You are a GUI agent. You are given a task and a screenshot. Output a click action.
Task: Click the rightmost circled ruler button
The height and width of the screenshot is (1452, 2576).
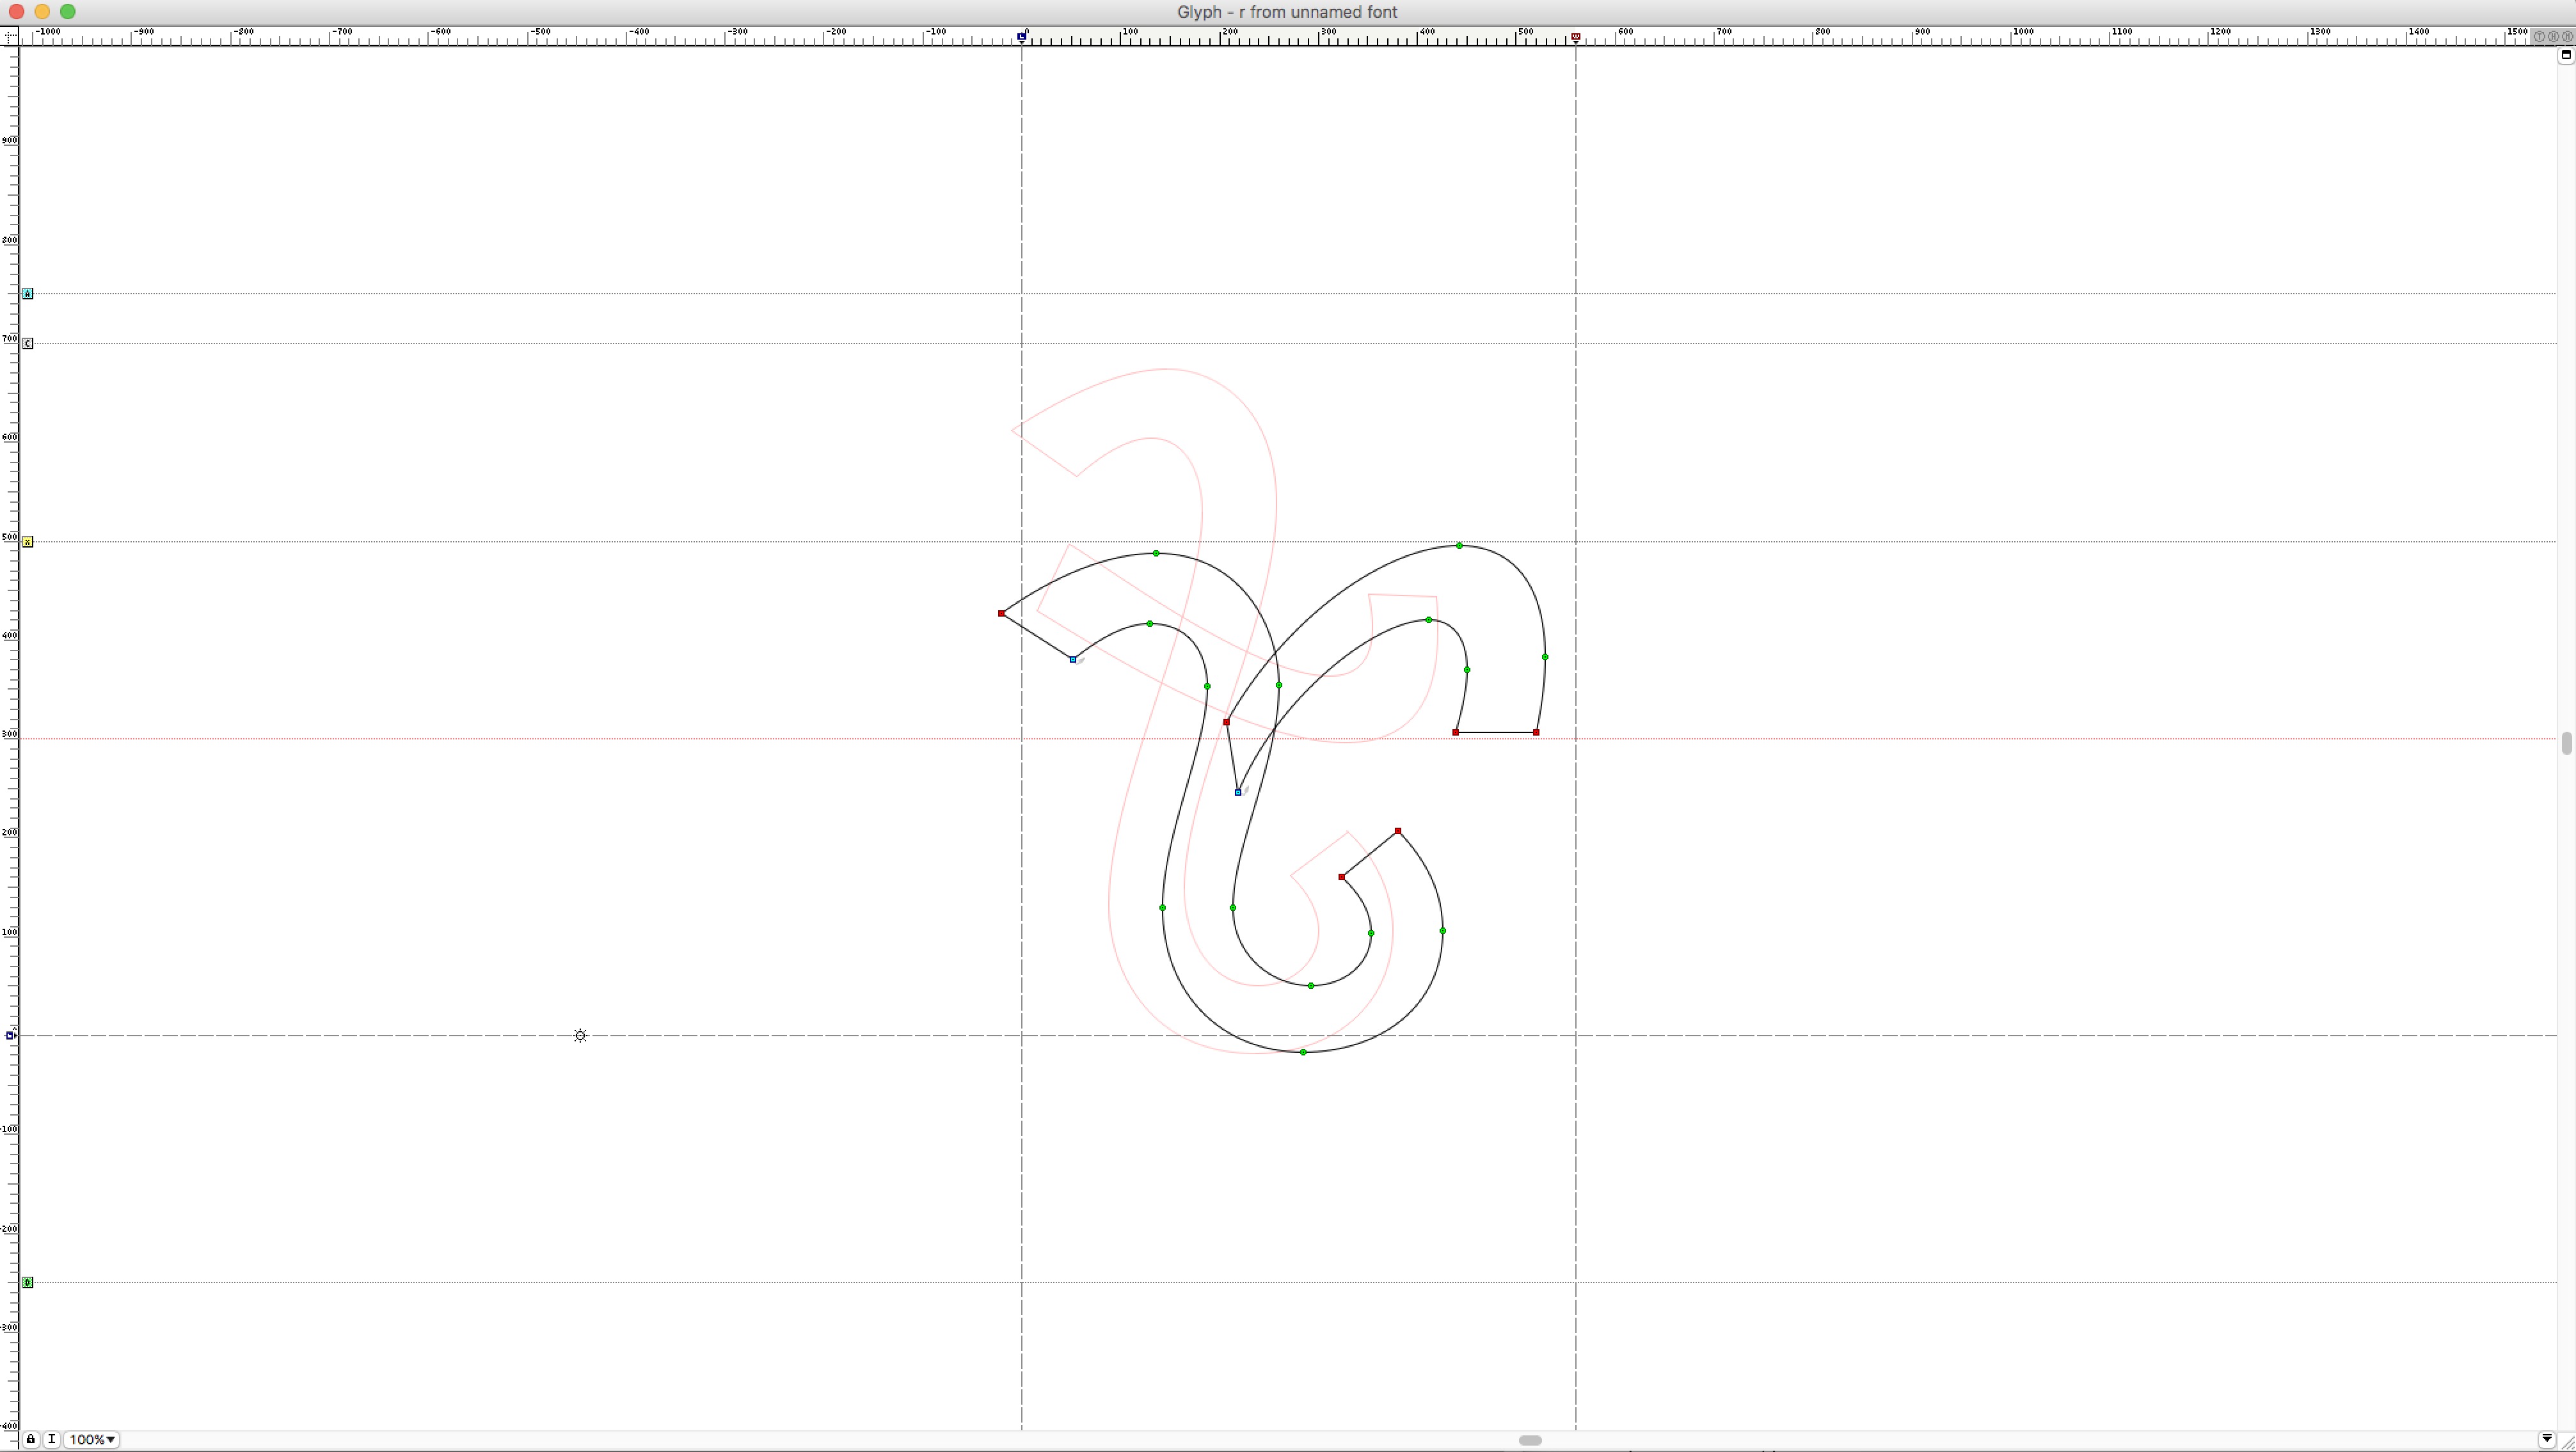coord(2567,36)
